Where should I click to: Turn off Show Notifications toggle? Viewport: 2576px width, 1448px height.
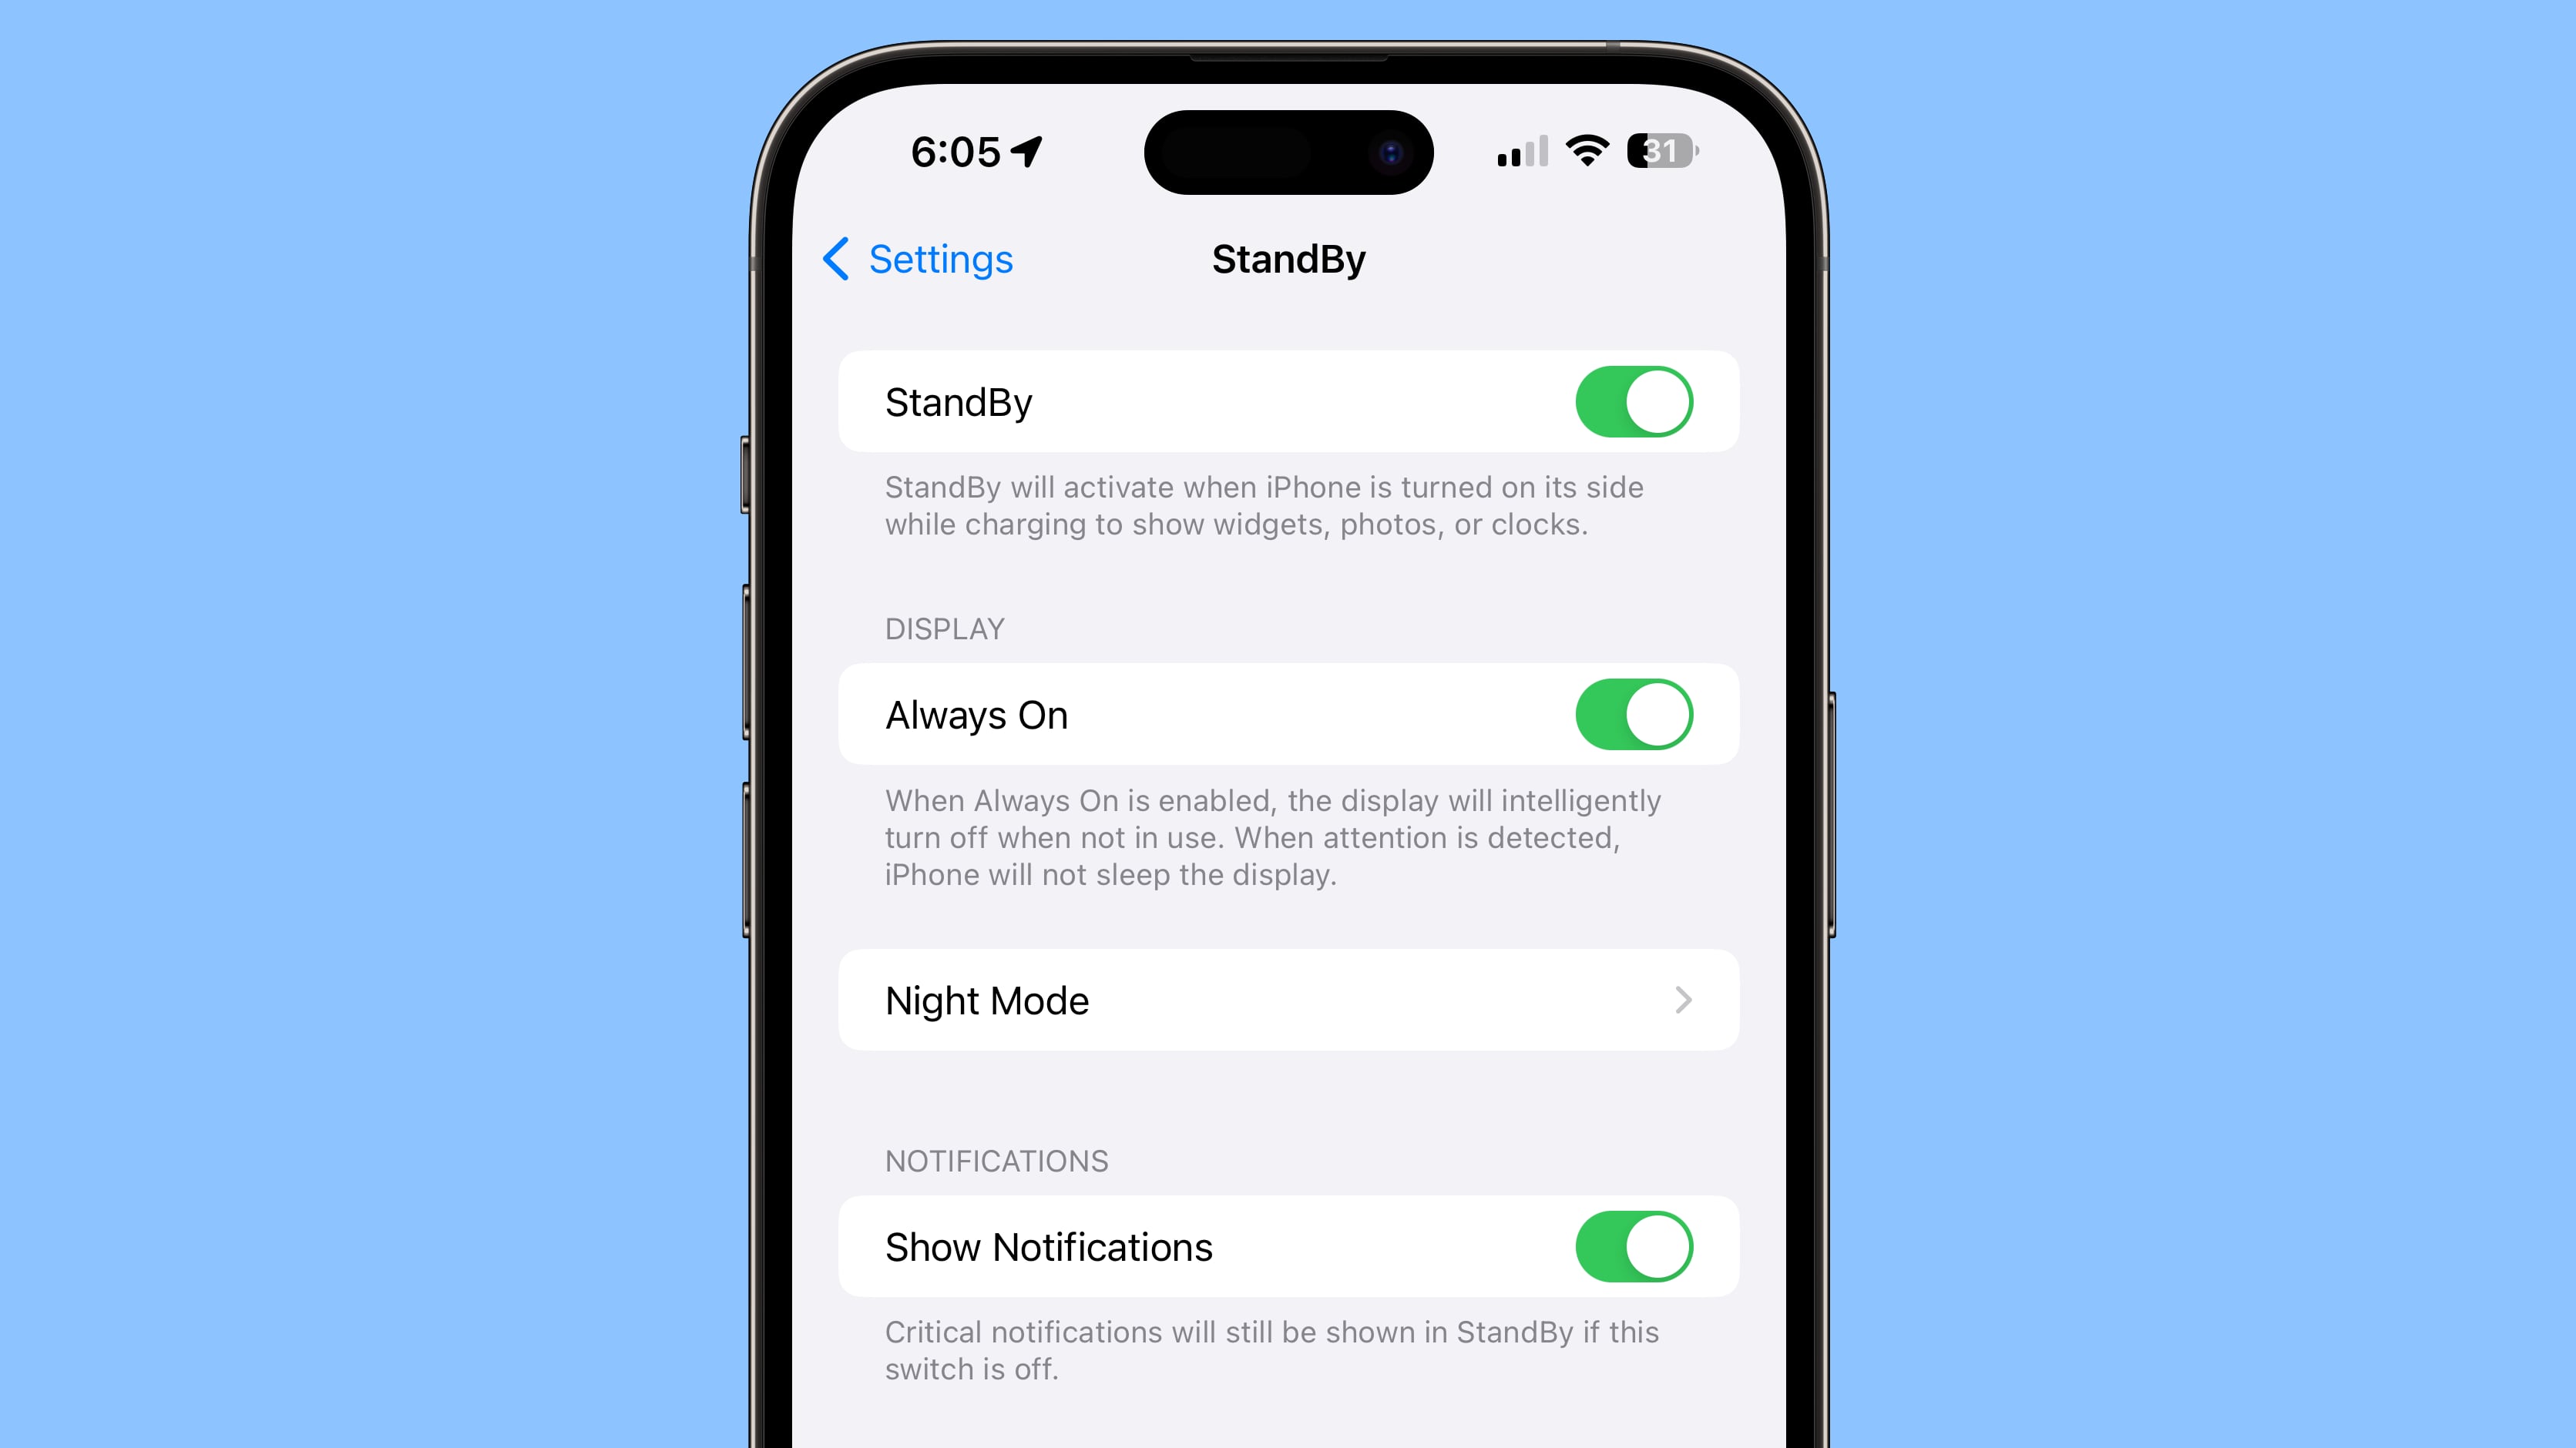click(1630, 1246)
